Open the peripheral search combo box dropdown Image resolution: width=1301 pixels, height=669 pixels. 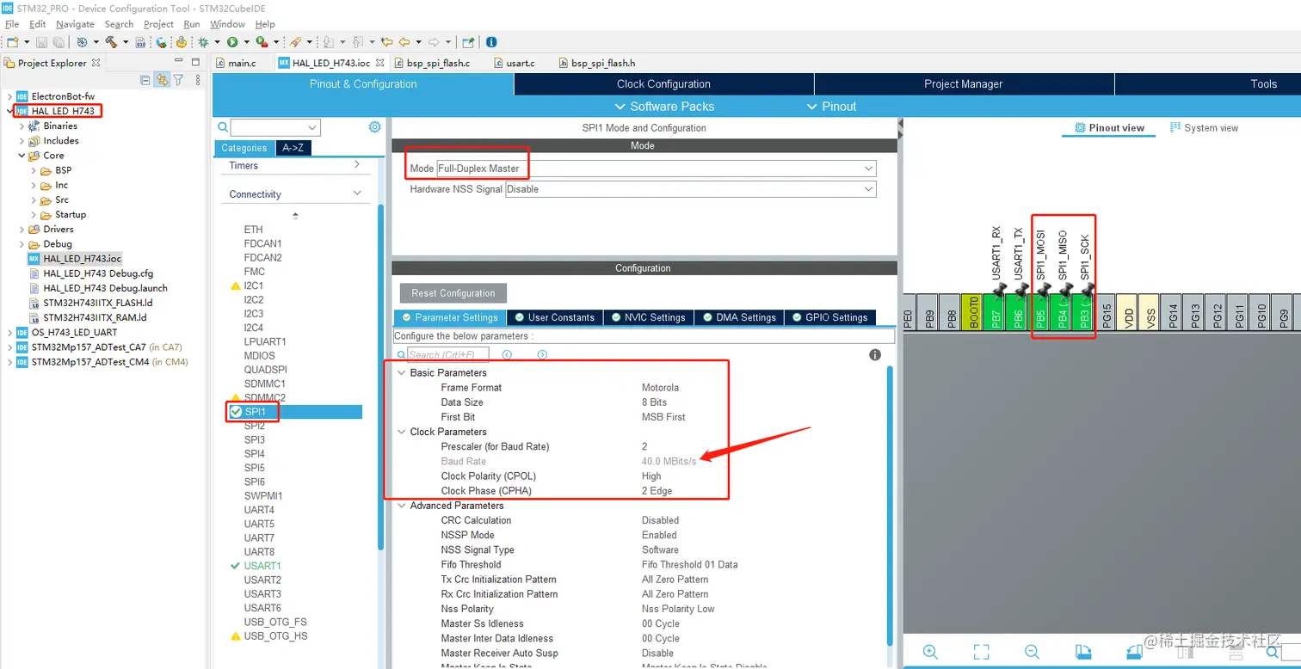[x=312, y=127]
